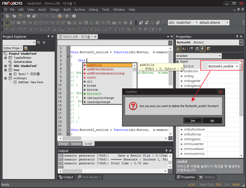Click the Generate (gear) icon in the toolbar
This screenshot has height=188, width=246.
click(x=67, y=16)
